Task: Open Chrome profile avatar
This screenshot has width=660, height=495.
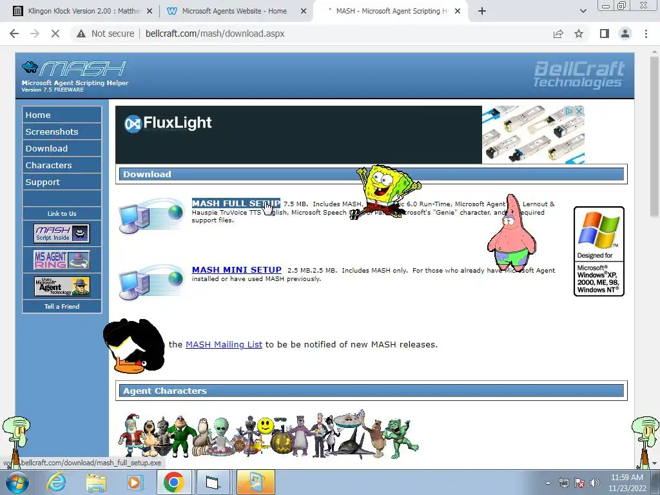Action: coord(625,34)
